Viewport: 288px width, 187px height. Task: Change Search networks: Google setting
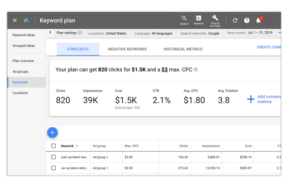click(x=200, y=33)
